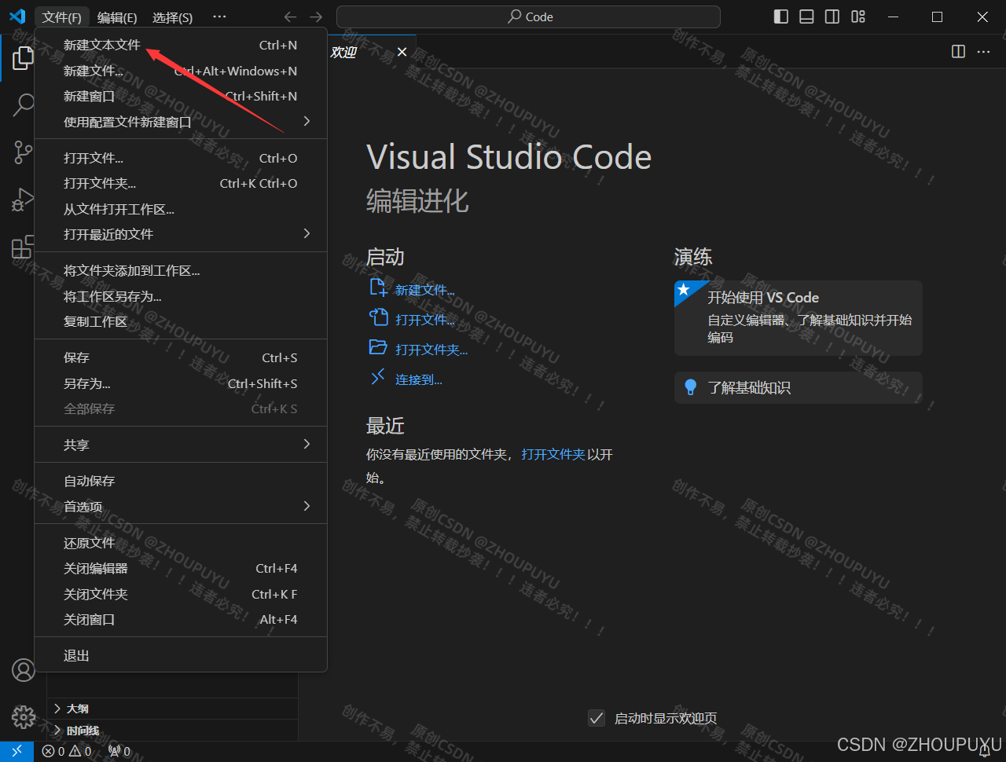Select 复制工作区 entry
Viewport: 1006px width, 762px height.
tap(181, 321)
